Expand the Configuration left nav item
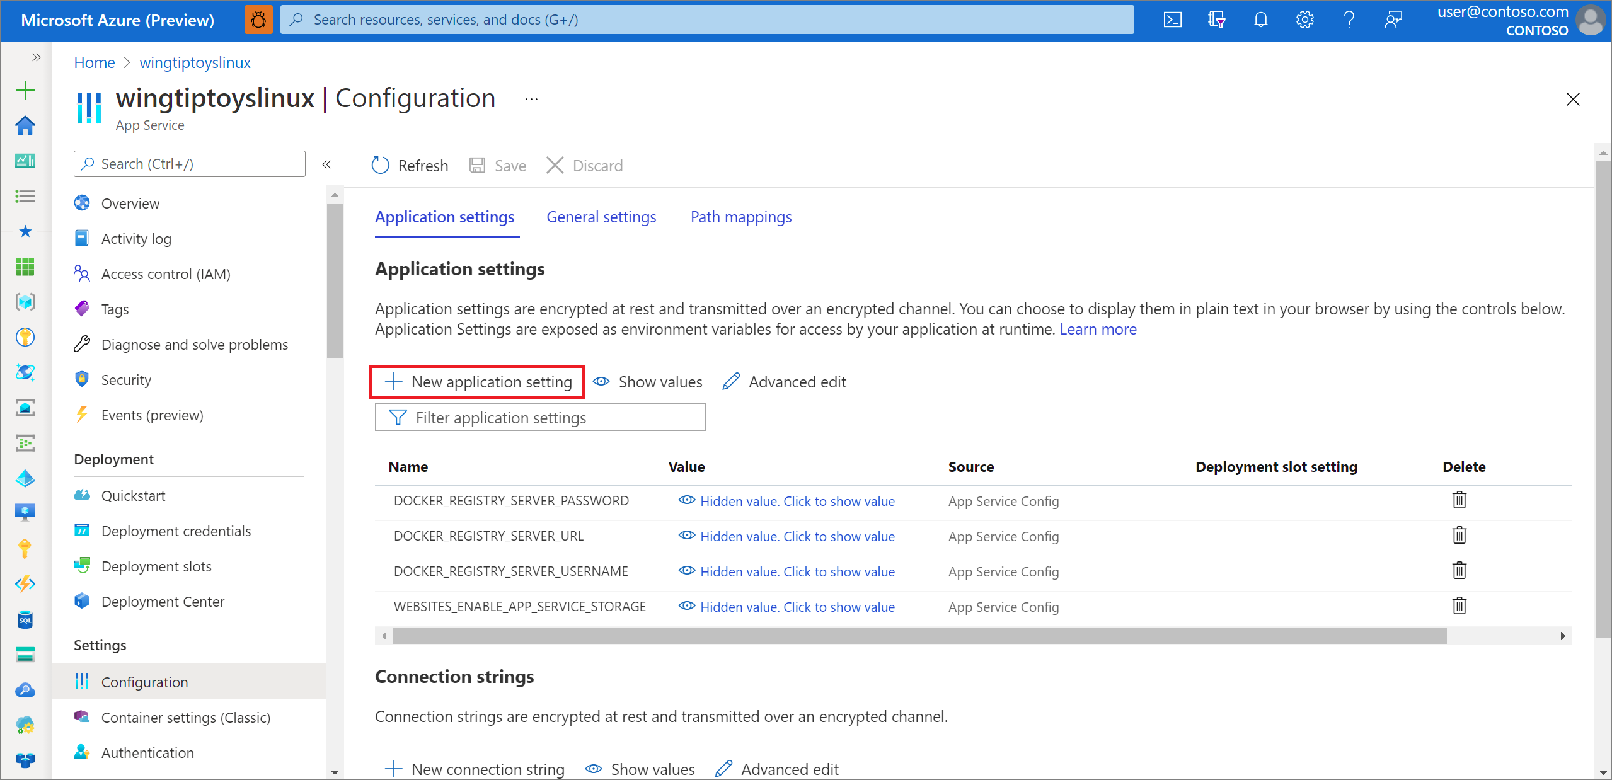The width and height of the screenshot is (1612, 780). pyautogui.click(x=146, y=681)
